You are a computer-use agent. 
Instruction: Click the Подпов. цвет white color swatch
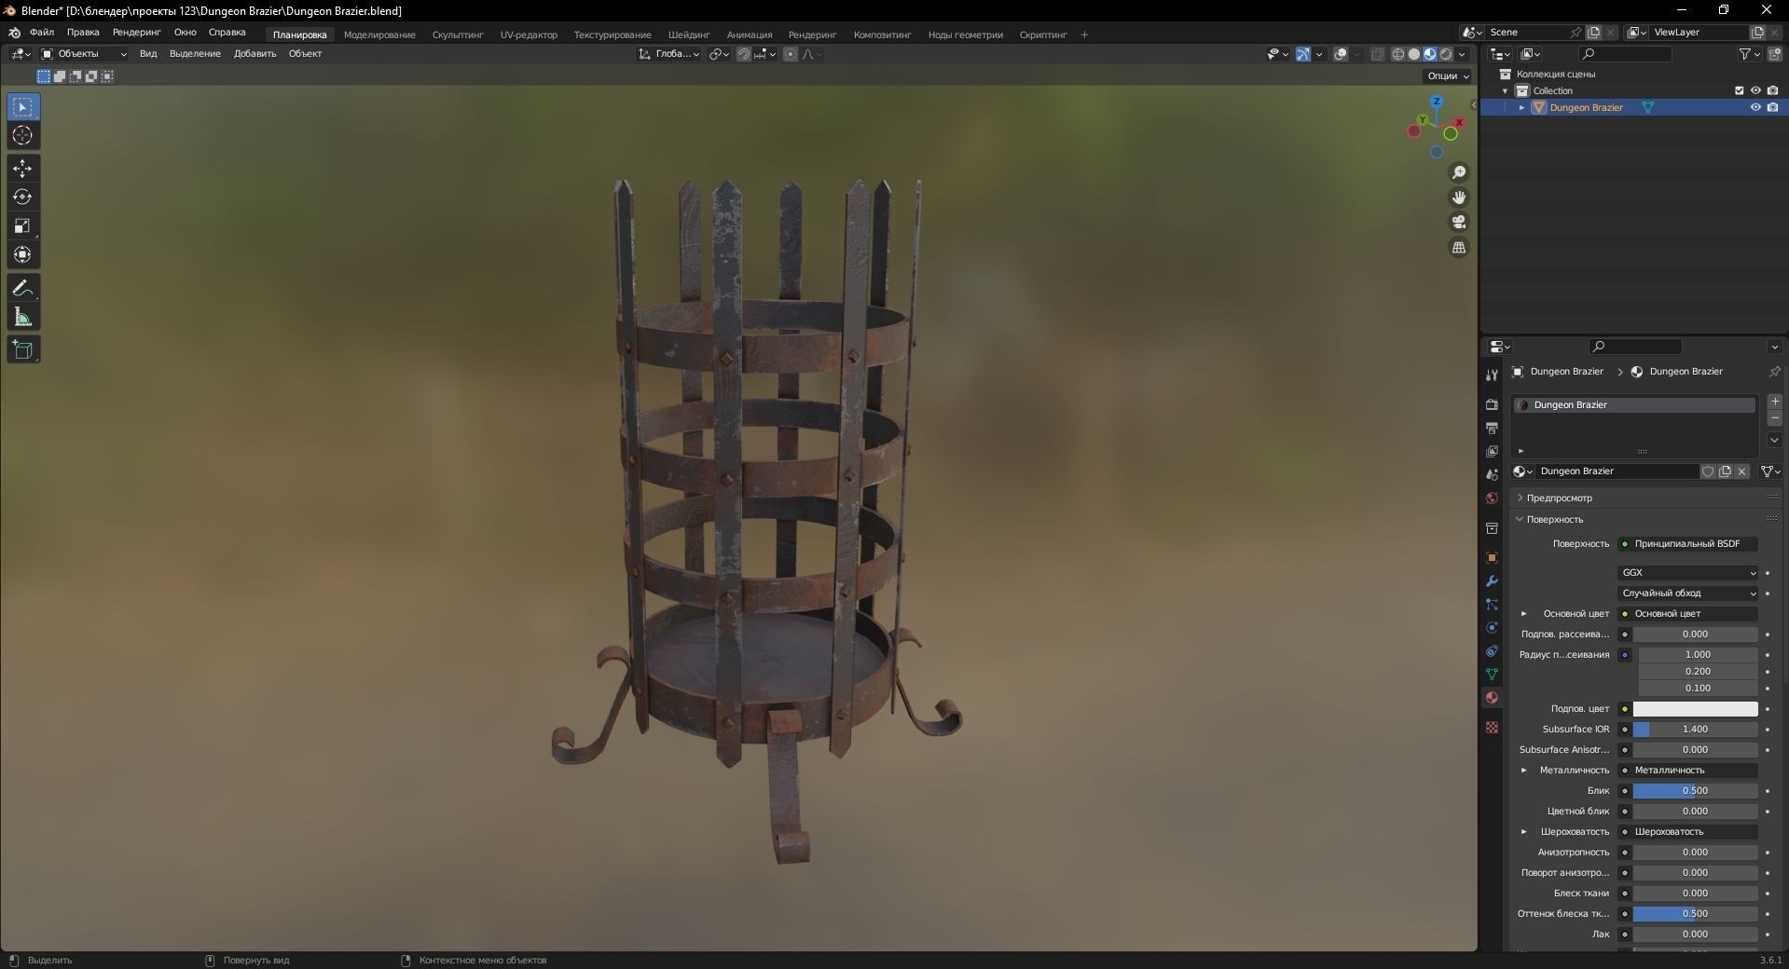pos(1695,709)
